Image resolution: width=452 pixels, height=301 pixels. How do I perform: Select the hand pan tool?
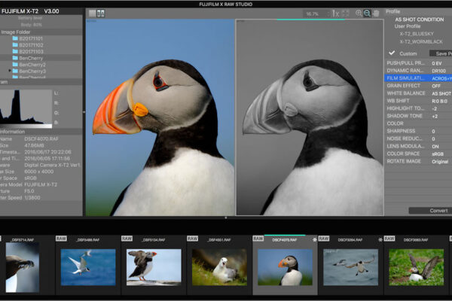coord(377,14)
